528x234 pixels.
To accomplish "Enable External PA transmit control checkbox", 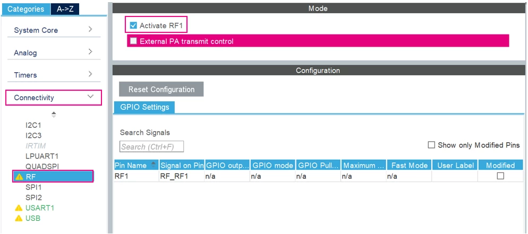I will pyautogui.click(x=134, y=41).
